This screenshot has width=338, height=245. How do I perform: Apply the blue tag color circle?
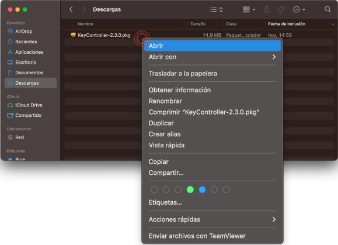coord(202,189)
